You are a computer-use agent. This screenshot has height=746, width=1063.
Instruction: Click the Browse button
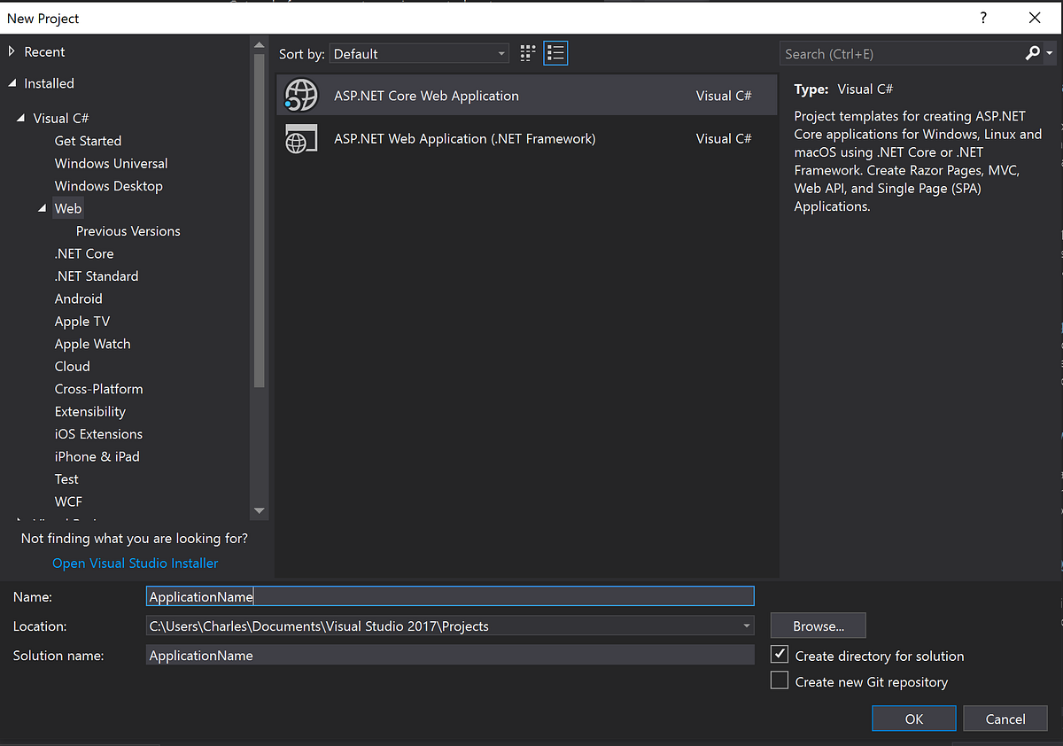point(817,625)
